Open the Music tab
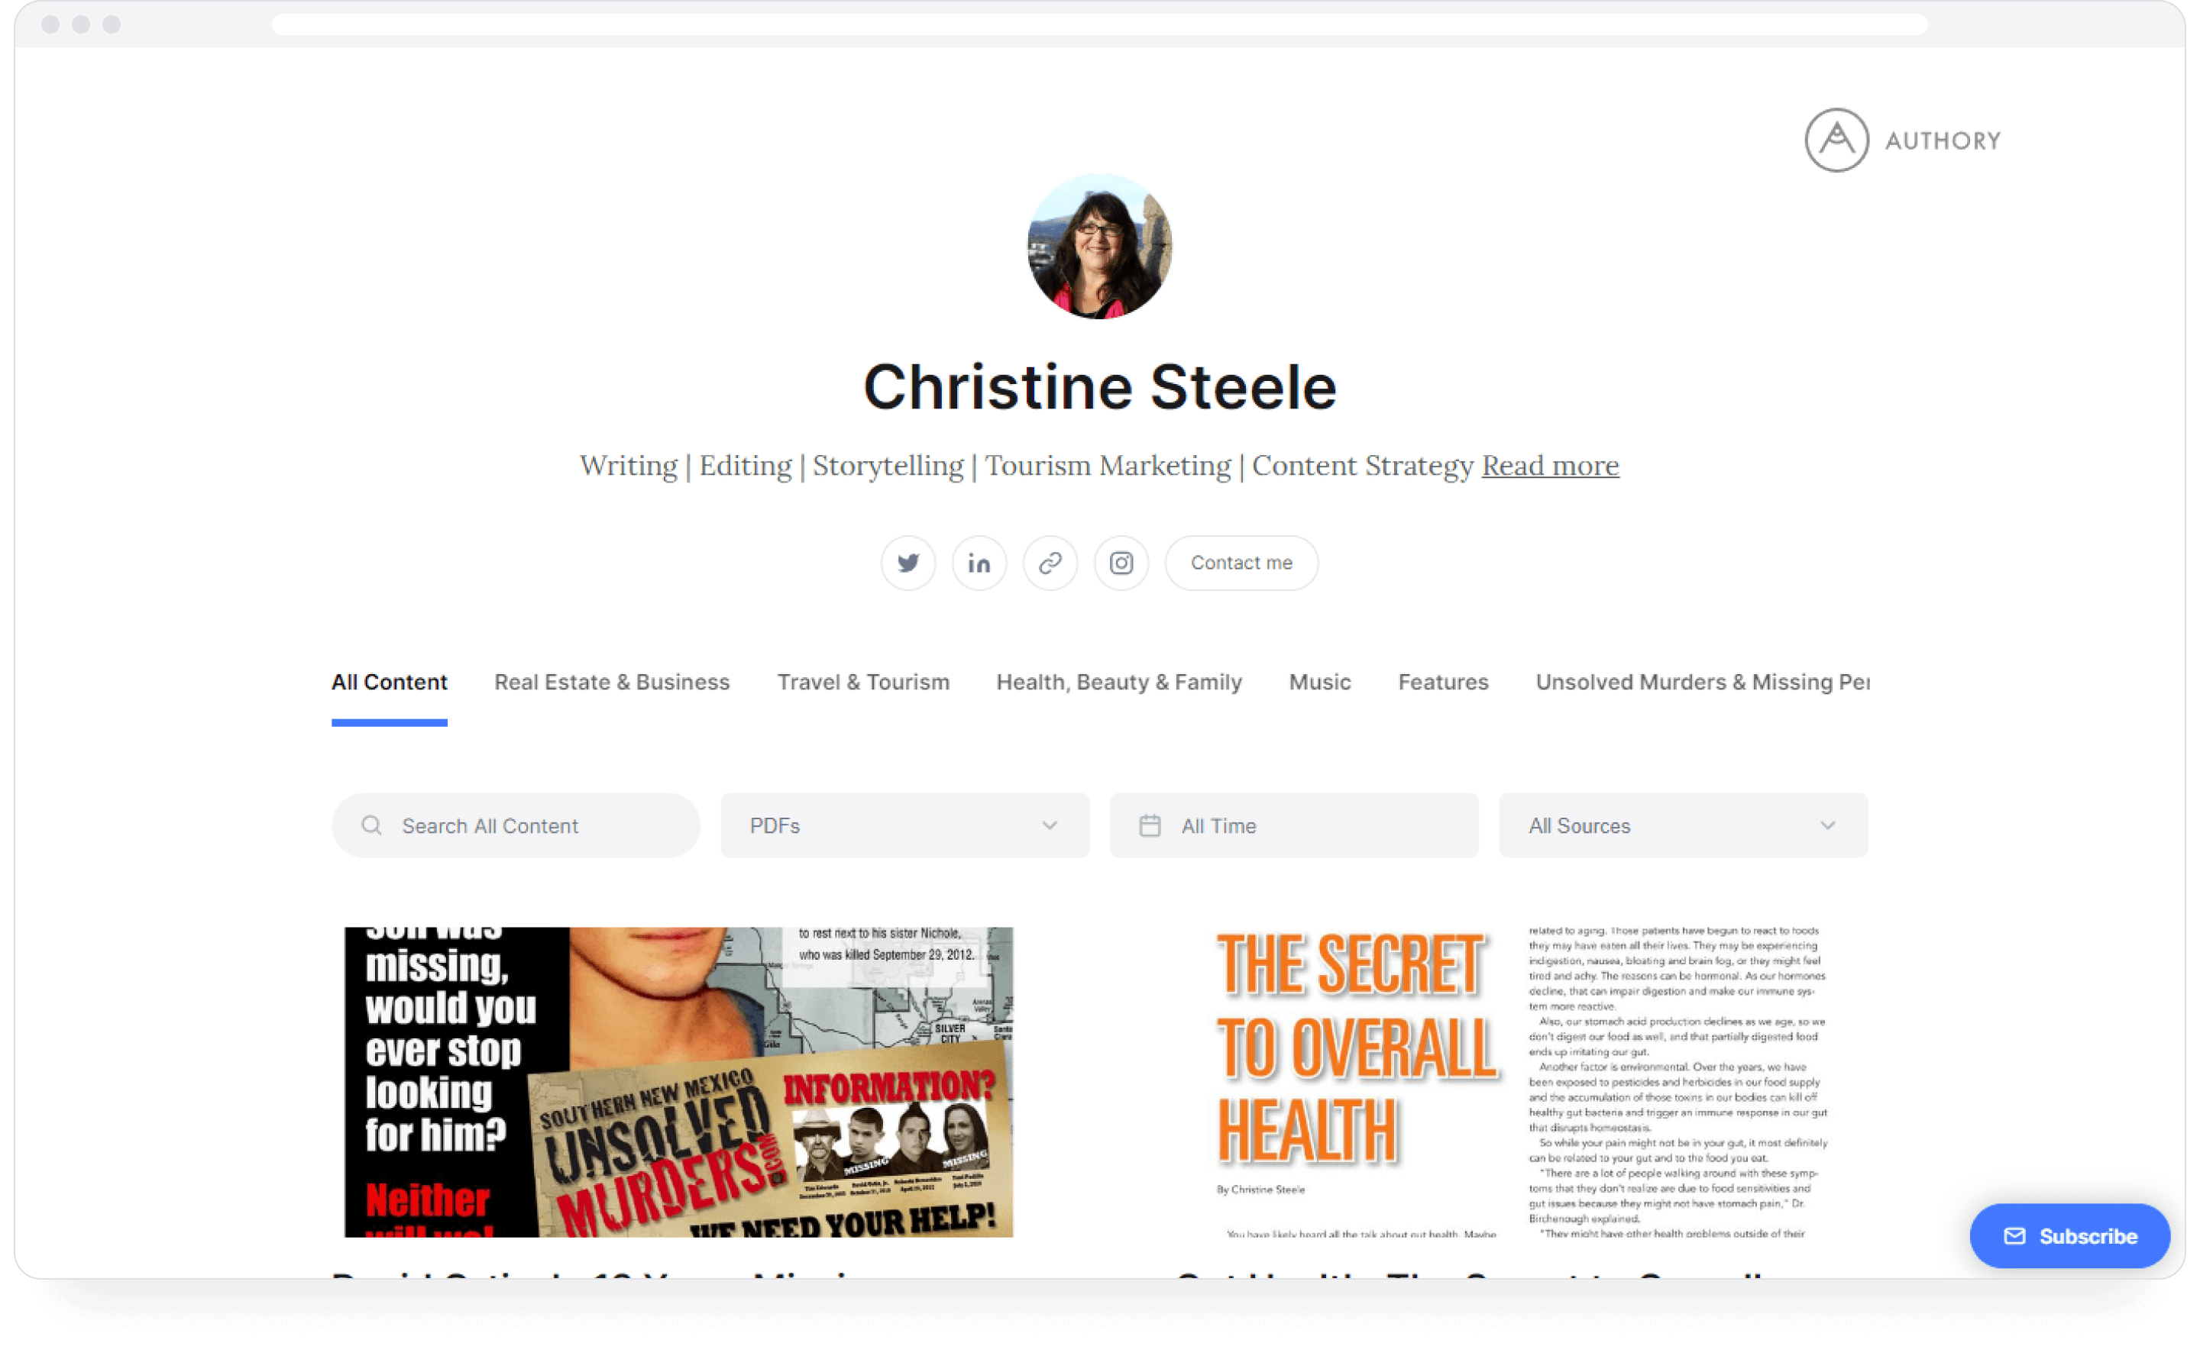Screen dimensions: 2200x1356 point(1319,683)
